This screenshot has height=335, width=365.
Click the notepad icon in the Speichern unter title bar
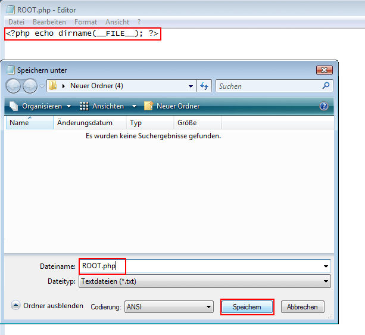(11, 70)
